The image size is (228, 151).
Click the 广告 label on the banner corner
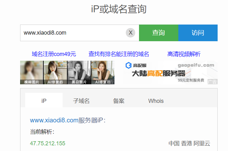pos(213,81)
